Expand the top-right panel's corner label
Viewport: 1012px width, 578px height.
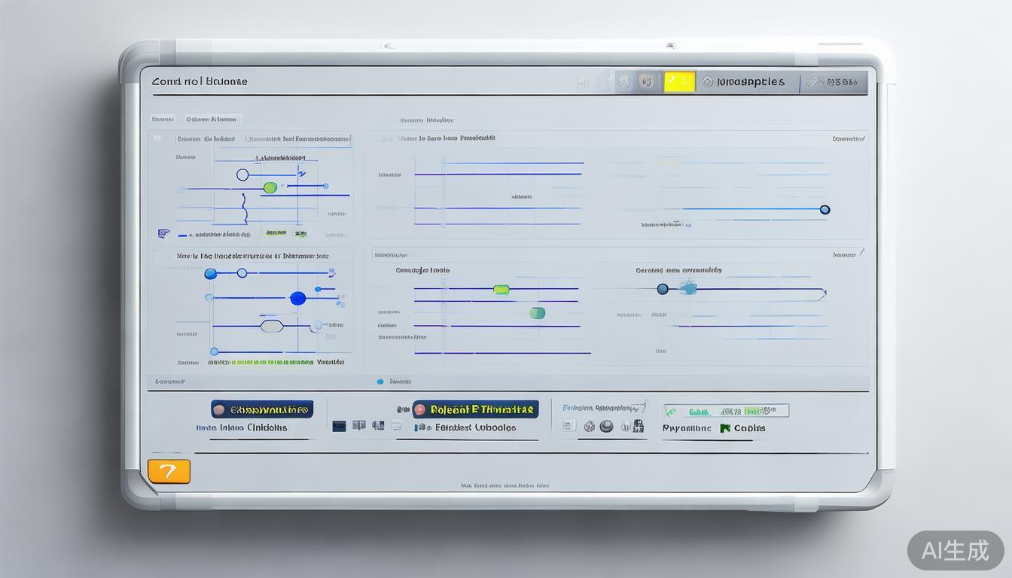849,138
